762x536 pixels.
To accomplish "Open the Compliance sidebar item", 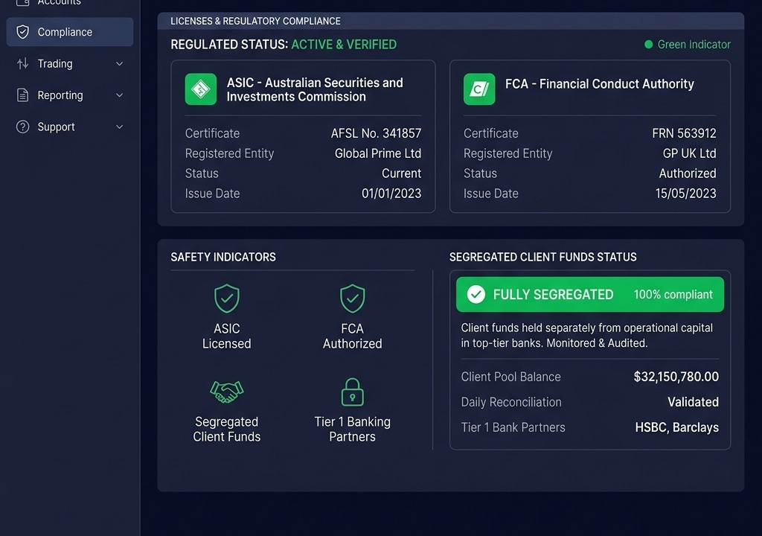I will [70, 32].
